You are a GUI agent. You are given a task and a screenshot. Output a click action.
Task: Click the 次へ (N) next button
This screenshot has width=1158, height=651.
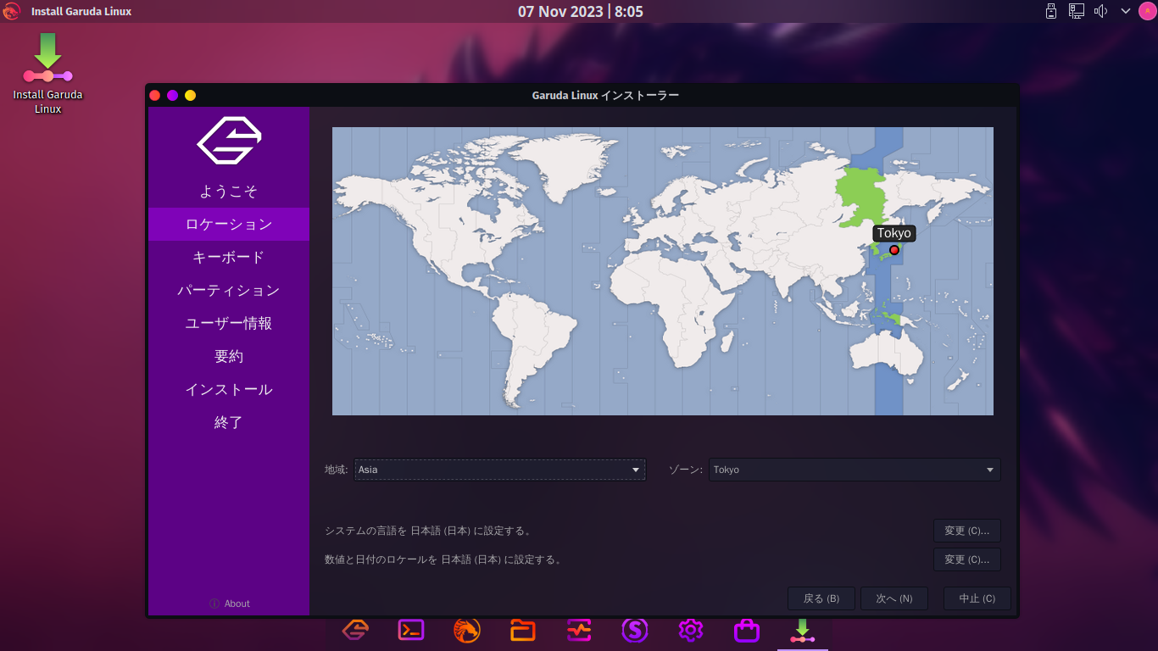(x=894, y=598)
